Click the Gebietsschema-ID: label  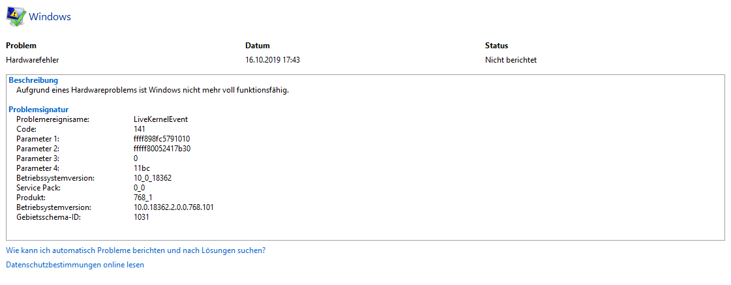click(x=48, y=217)
